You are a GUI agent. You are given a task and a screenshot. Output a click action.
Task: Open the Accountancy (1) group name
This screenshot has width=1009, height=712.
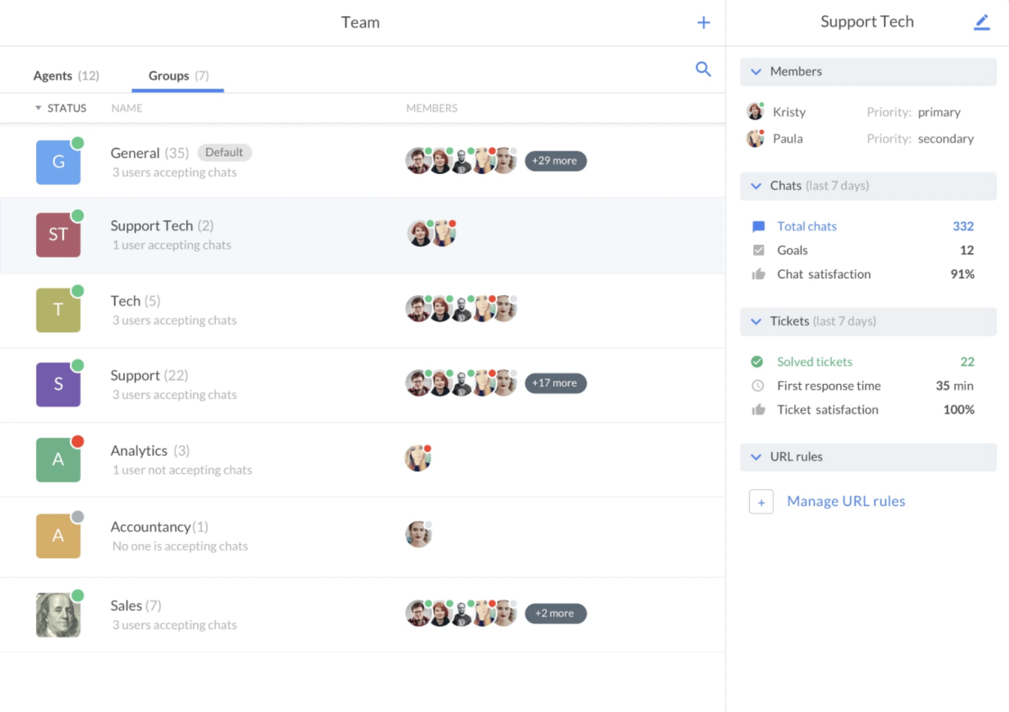pos(159,527)
